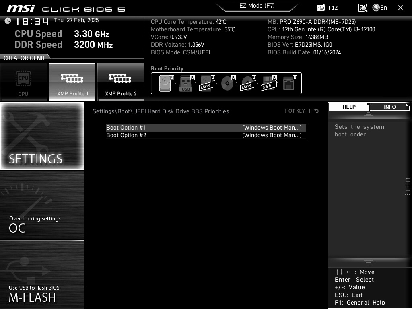Click the '+/-: Value' key hint
The width and height of the screenshot is (412, 309).
pyautogui.click(x=350, y=287)
